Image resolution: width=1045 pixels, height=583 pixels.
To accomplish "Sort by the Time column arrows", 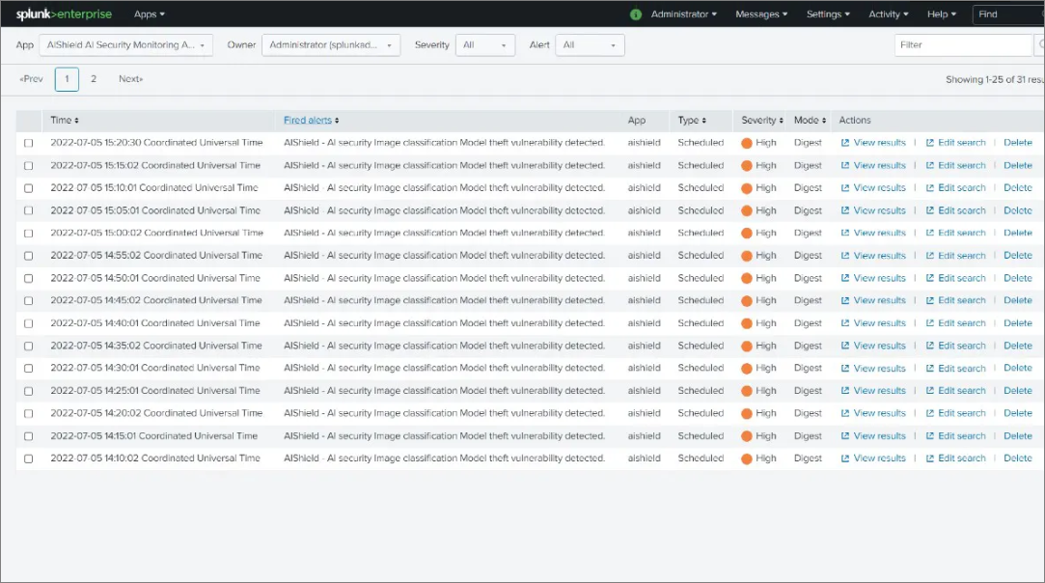I will 76,121.
